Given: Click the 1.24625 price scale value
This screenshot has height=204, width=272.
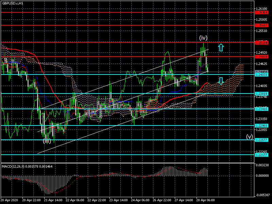Looking at the screenshot, I should tap(261, 64).
